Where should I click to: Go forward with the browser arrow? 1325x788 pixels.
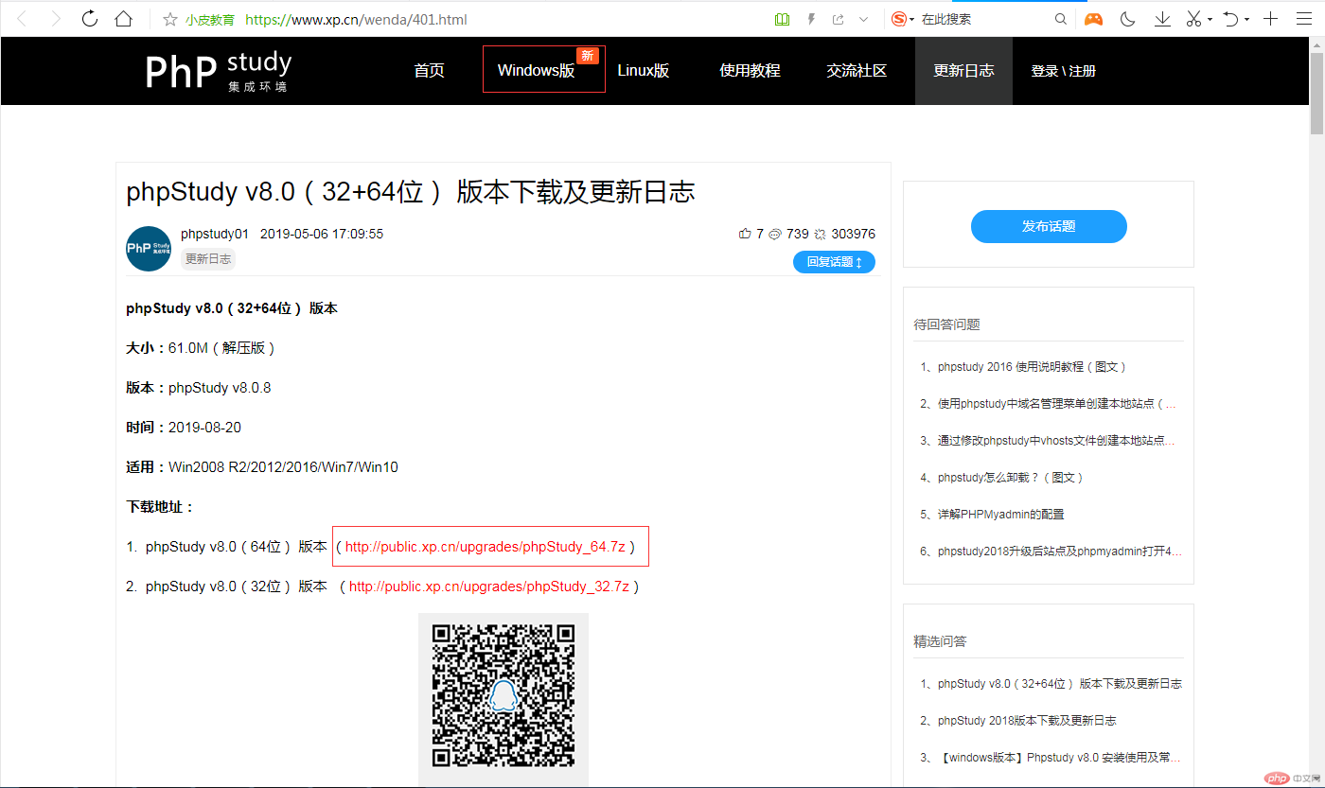[x=56, y=19]
